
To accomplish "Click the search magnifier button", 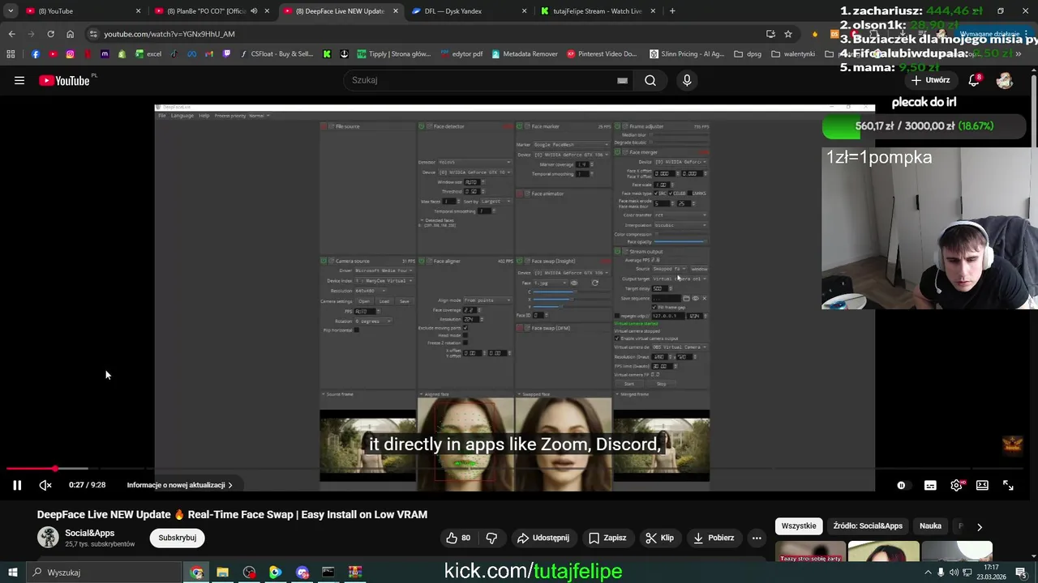I will 650,80.
